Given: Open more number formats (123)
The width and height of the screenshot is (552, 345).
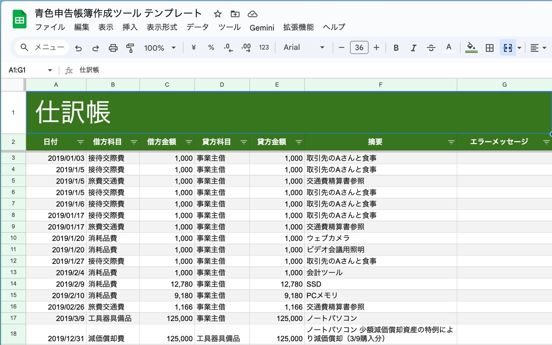Looking at the screenshot, I should [264, 48].
